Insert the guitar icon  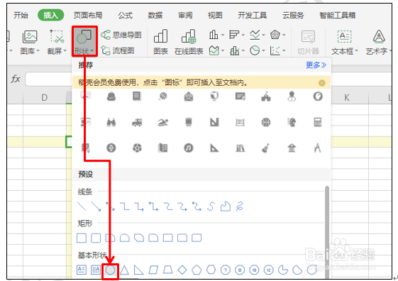pyautogui.click(x=265, y=148)
